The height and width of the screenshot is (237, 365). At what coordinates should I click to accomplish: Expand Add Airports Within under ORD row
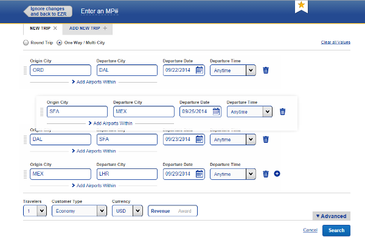94,82
